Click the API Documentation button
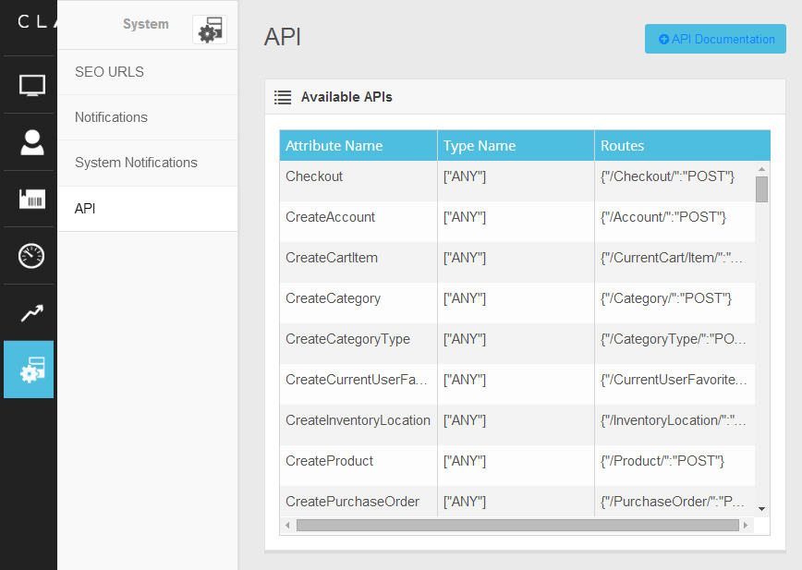 click(715, 39)
